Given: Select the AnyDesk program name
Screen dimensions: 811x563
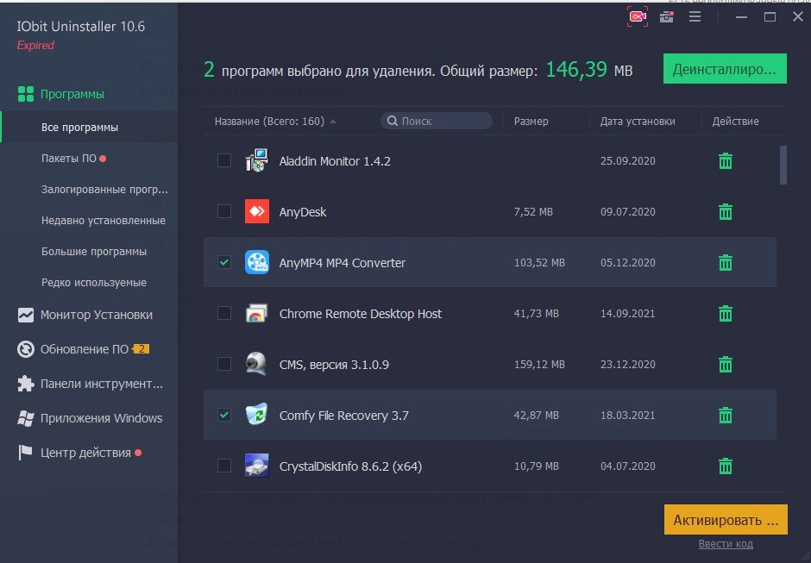Looking at the screenshot, I should [x=303, y=212].
